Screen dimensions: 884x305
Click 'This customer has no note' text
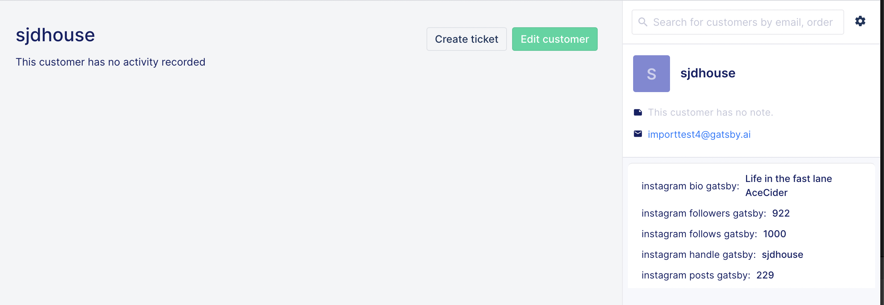point(711,112)
